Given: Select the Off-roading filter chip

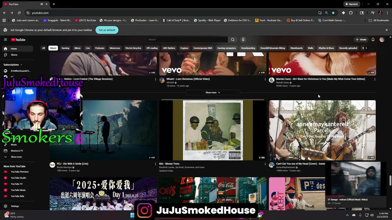Looking at the screenshot, I should click(152, 48).
